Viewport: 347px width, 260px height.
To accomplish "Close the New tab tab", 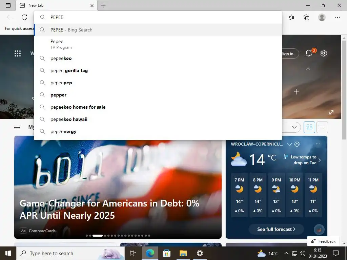I will [x=92, y=5].
